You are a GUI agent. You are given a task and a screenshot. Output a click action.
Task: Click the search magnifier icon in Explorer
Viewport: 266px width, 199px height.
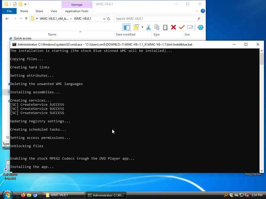point(199,19)
